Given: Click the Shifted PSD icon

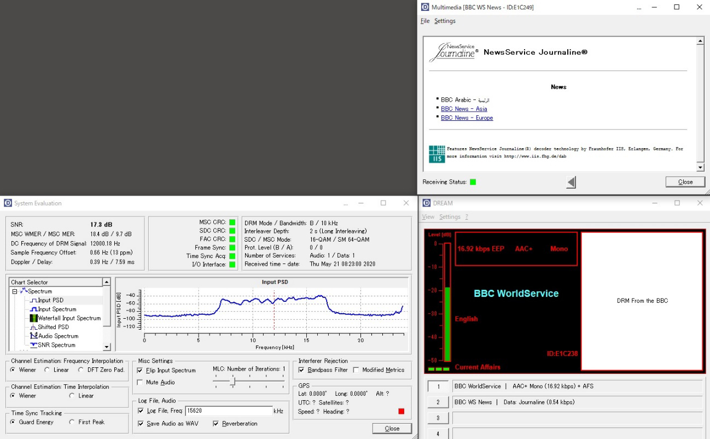Looking at the screenshot, I should [33, 327].
